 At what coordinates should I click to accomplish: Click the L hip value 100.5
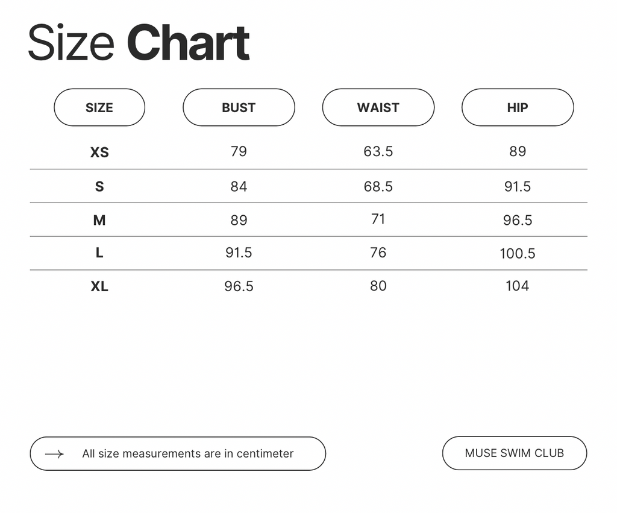518,254
